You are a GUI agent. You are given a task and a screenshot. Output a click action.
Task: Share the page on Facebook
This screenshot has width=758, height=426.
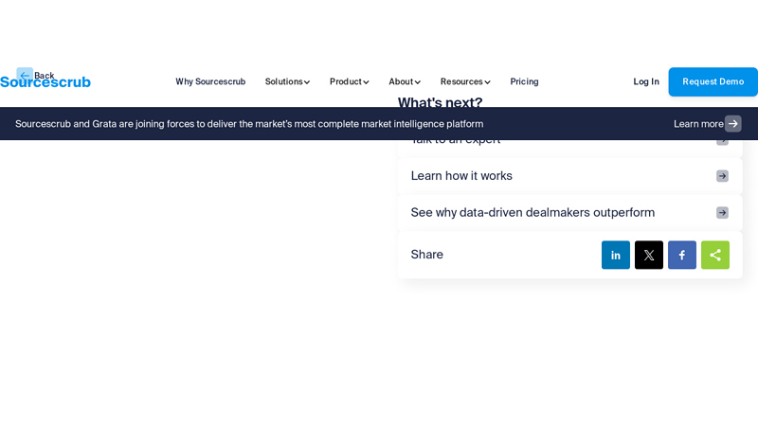click(682, 255)
